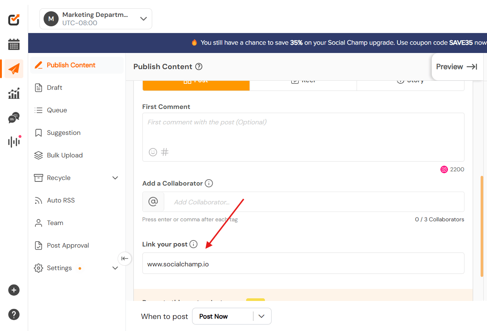Click the SAVE35 coupon promo banner
Screen dimensions: 487x331
(x=257, y=43)
